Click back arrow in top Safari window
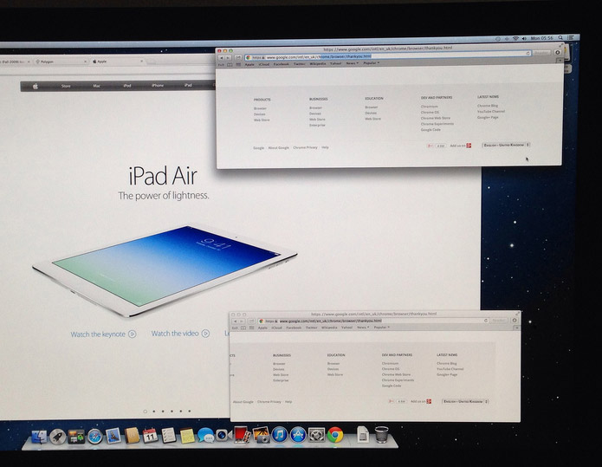This screenshot has width=602, height=467. pyautogui.click(x=222, y=57)
